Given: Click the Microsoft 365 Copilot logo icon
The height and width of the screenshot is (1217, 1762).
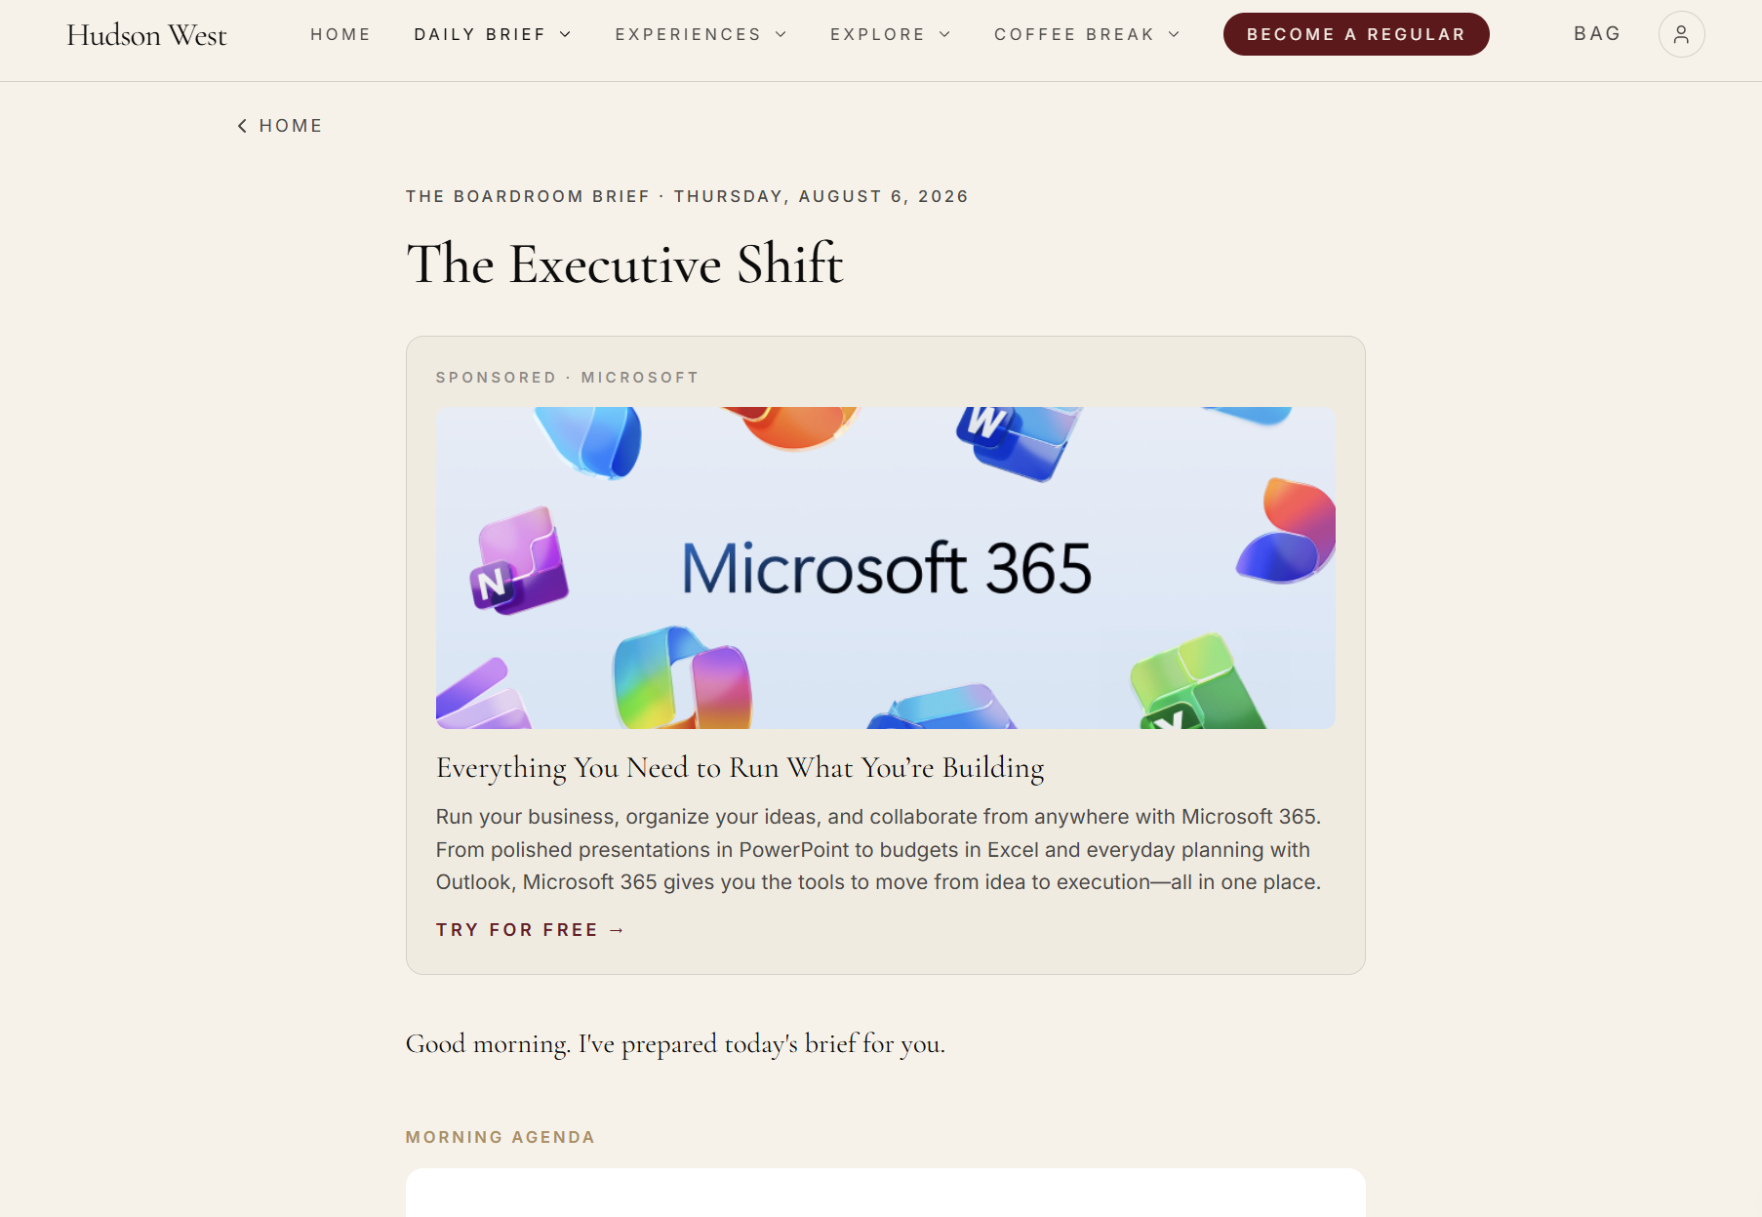Looking at the screenshot, I should pyautogui.click(x=682, y=678).
